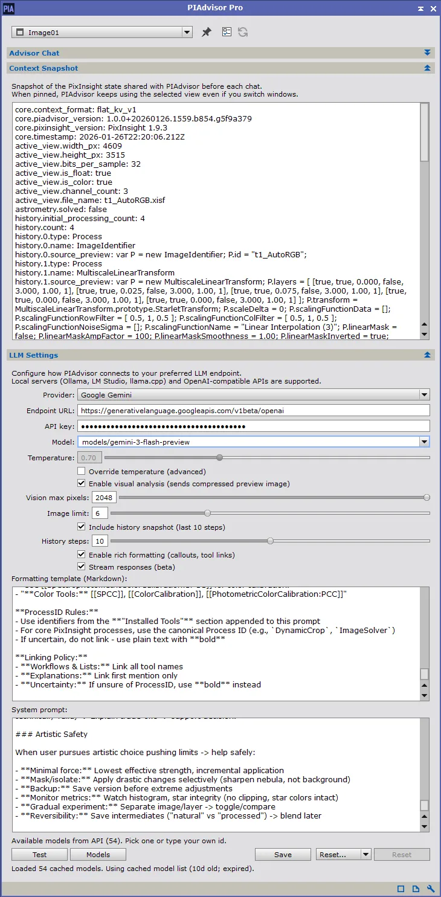Toggle Enable rich formatting checkbox
Screen dimensions: 441x897
click(82, 555)
